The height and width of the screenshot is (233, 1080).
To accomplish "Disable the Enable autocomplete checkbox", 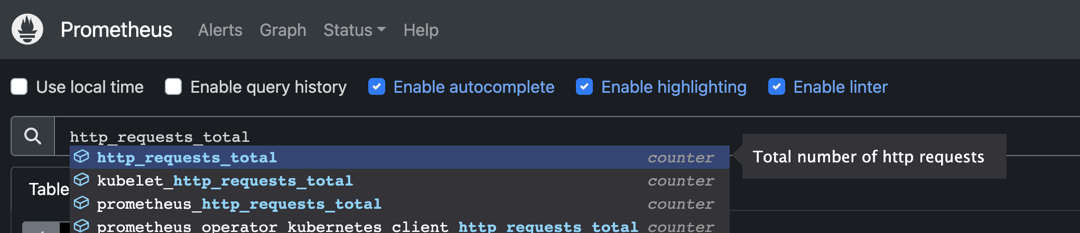I will click(377, 86).
